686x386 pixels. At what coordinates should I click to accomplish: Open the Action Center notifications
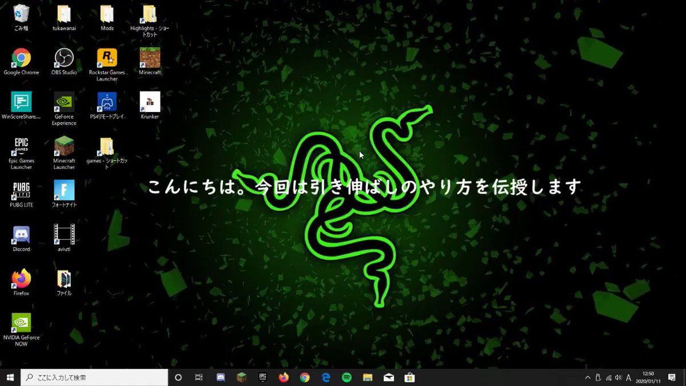672,377
